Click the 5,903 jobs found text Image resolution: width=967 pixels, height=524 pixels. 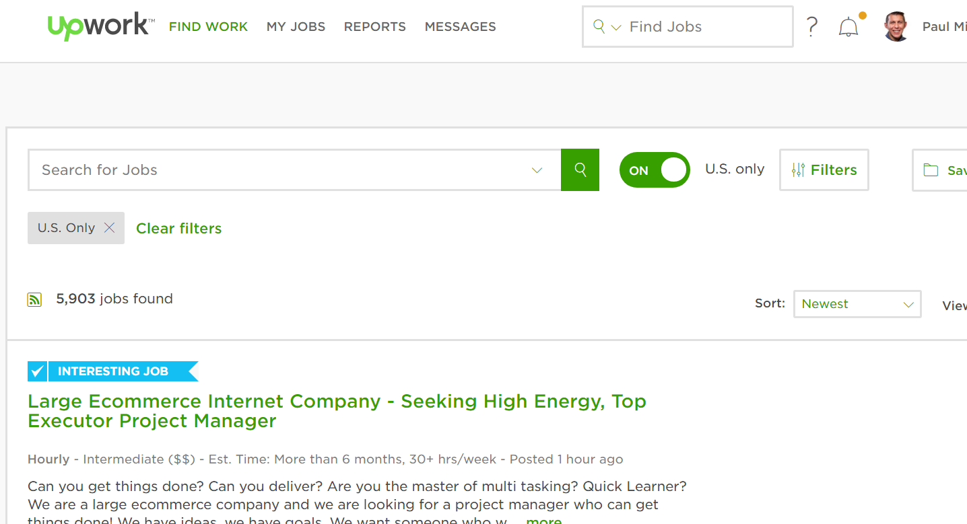114,299
